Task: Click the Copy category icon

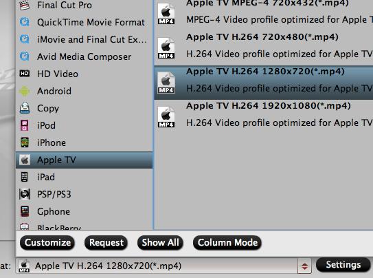Action: [25, 108]
